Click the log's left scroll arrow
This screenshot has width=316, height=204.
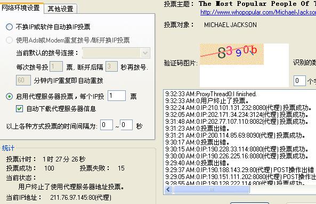tap(168, 189)
